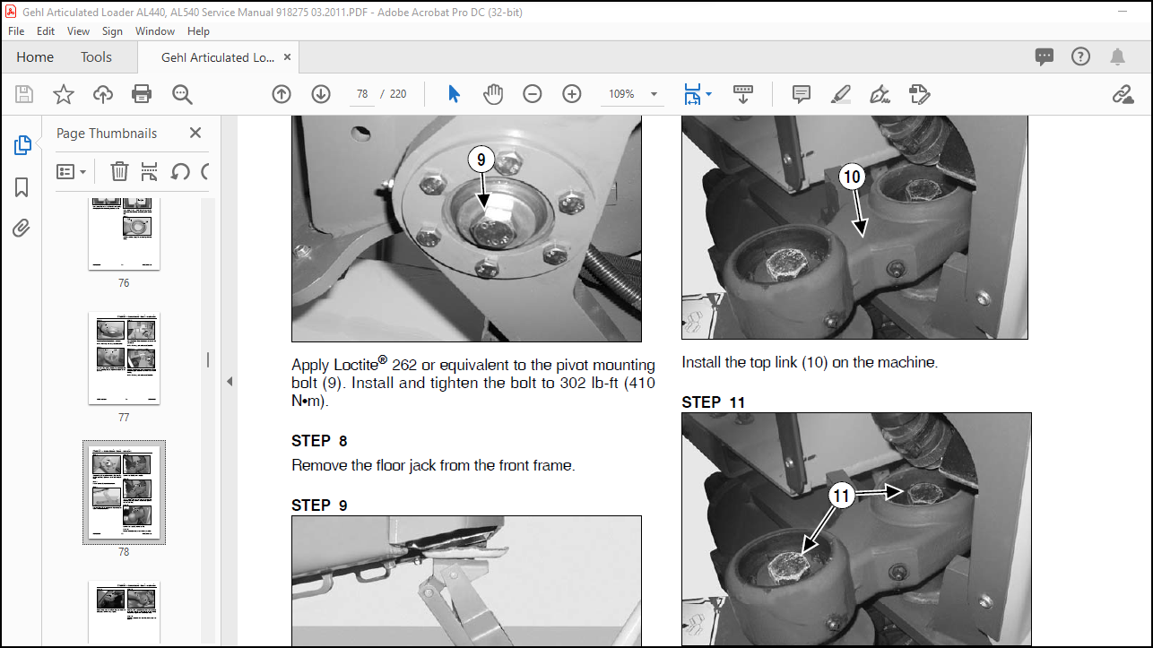
Task: Click the total page count 220
Action: point(398,94)
